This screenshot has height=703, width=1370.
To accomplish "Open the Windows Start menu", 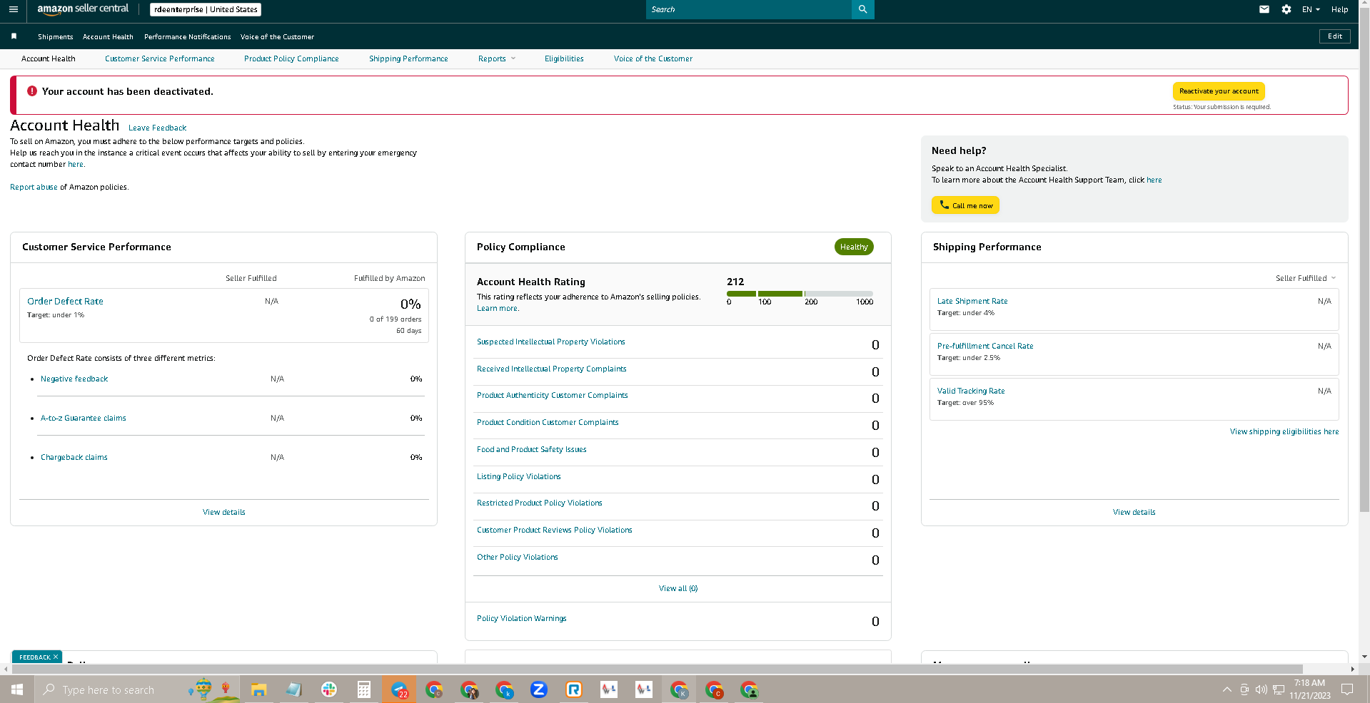I will pos(17,689).
